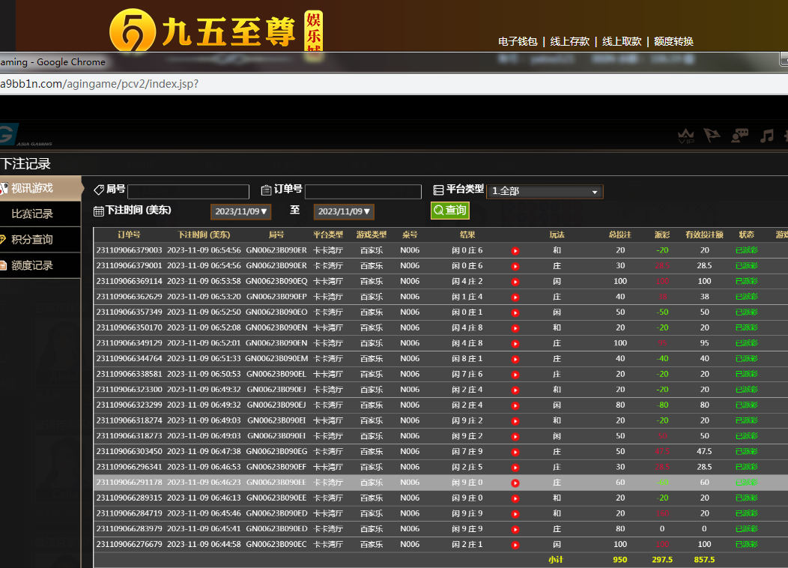This screenshot has height=568, width=788.
Task: Click the 有效投注额 column header
Action: pyautogui.click(x=704, y=235)
